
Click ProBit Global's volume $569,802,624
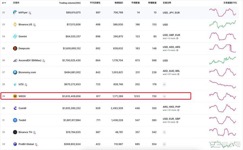72,144
